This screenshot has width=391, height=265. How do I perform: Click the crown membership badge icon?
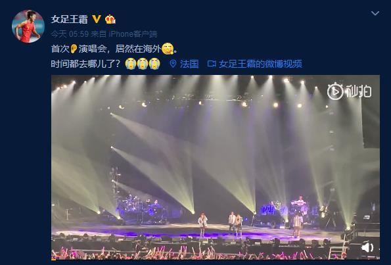pyautogui.click(x=110, y=19)
